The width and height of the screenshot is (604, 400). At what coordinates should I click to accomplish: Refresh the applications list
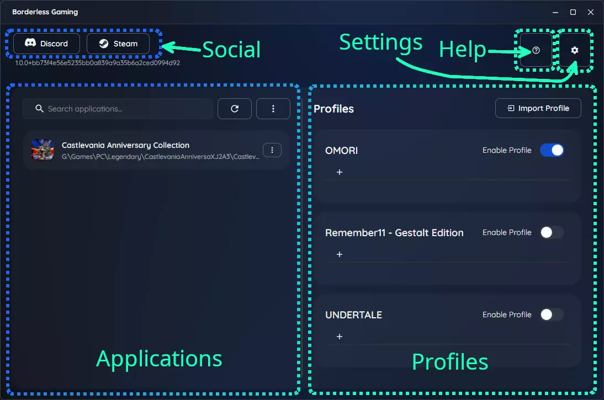(235, 109)
